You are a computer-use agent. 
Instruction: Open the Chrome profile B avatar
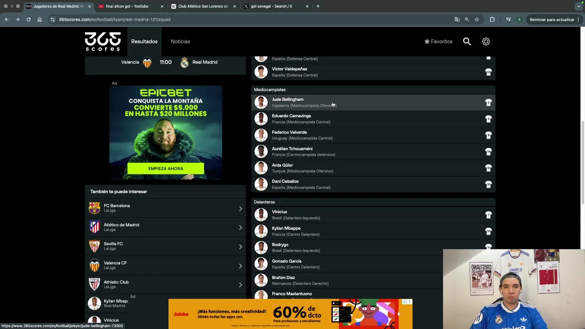[x=519, y=20]
